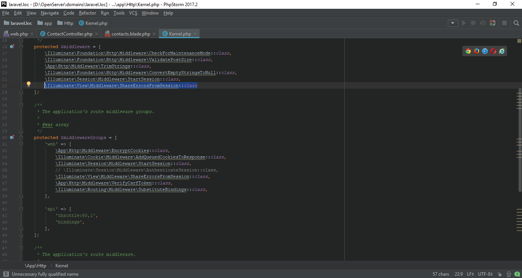
Task: Open the VCS menu
Action: coord(133,13)
